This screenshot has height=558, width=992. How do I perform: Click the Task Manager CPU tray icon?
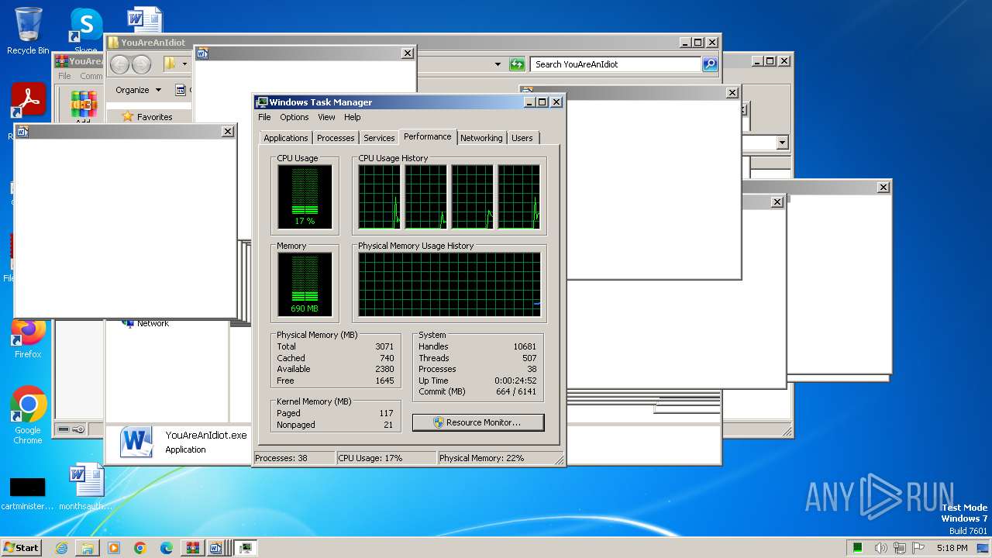click(x=858, y=548)
